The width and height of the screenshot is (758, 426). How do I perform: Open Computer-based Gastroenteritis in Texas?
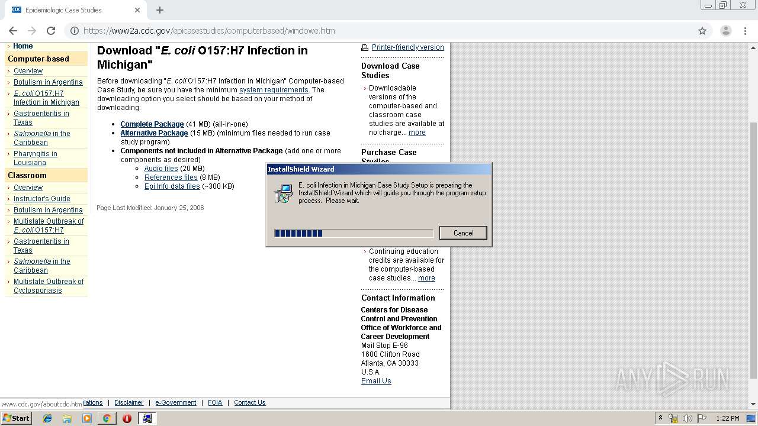(x=41, y=118)
